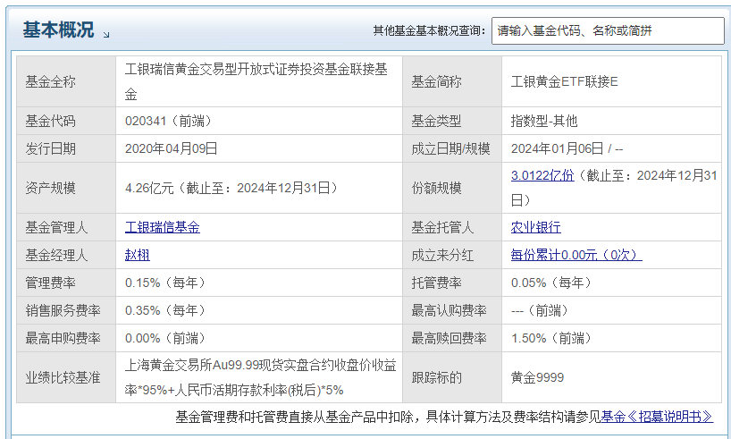Select the 成立来分红 label cell
The image size is (731, 439).
(x=452, y=255)
